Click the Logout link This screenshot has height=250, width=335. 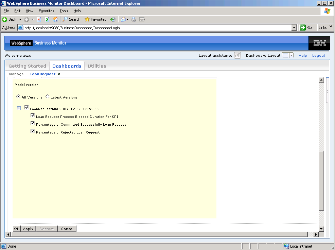pos(319,56)
